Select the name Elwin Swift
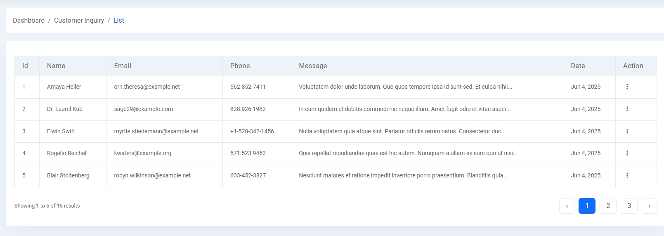 point(61,131)
